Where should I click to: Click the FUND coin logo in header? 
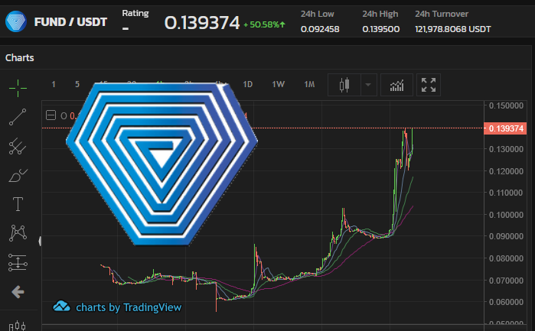click(16, 21)
